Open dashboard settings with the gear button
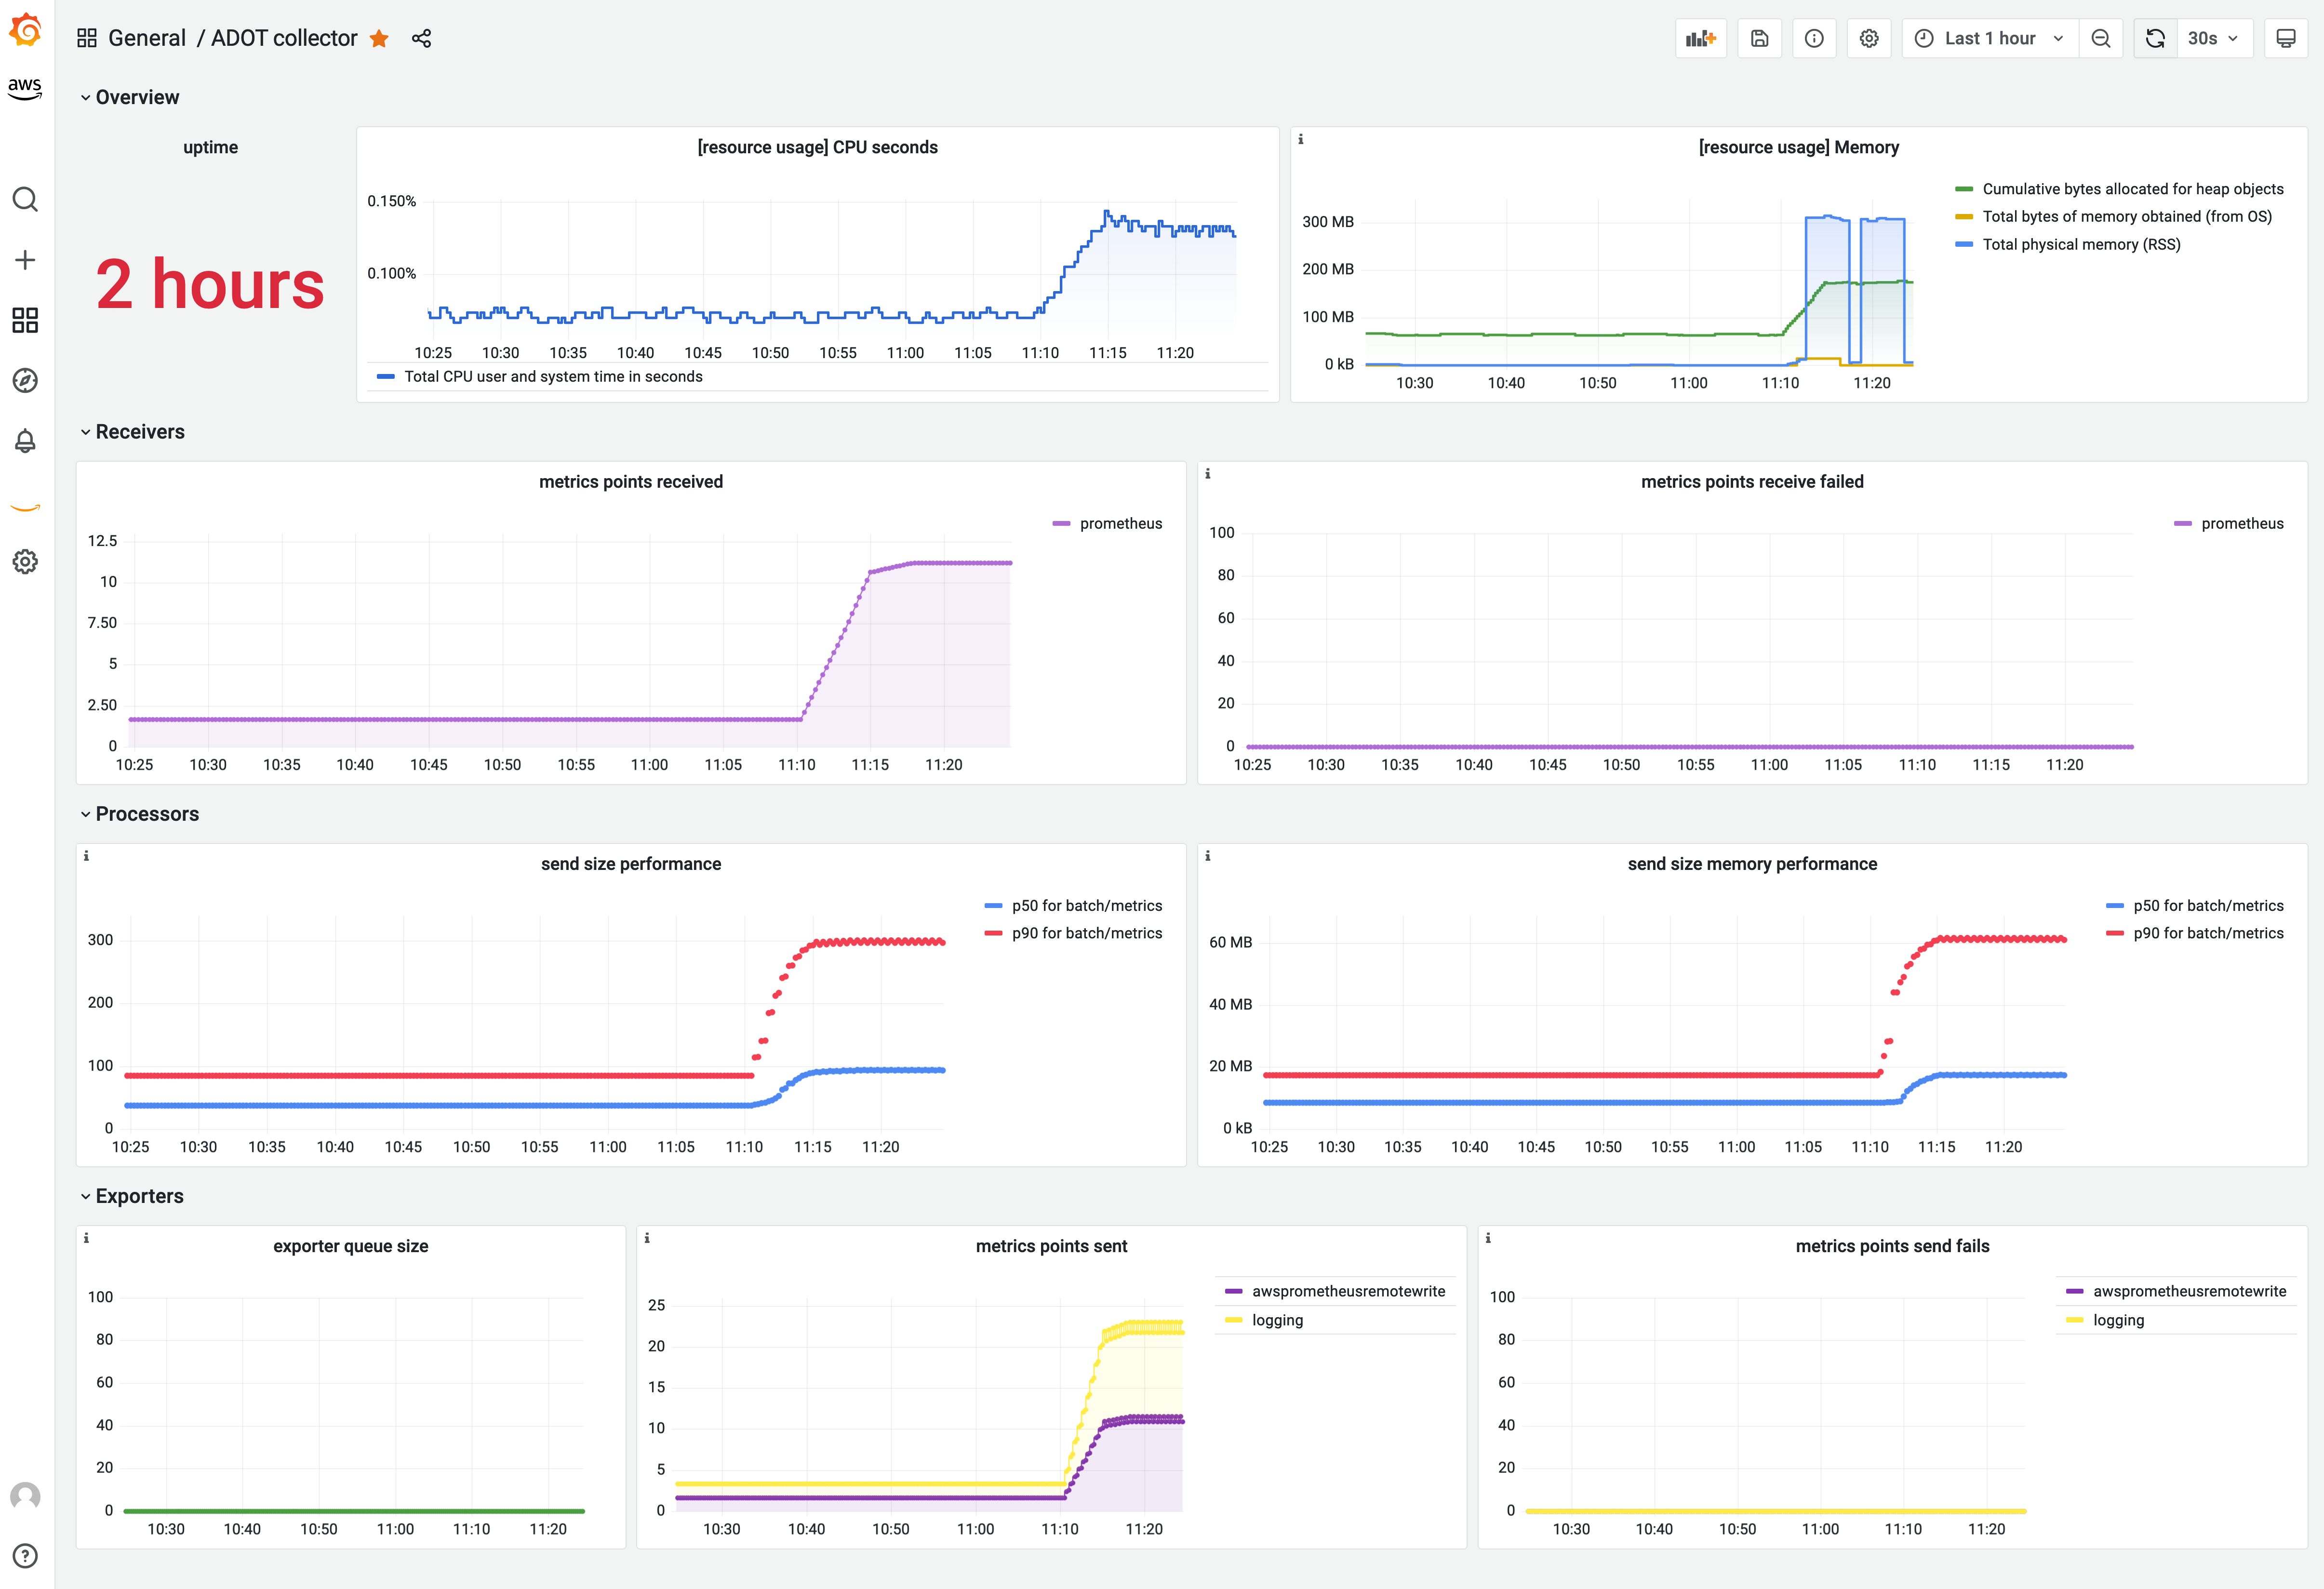2324x1589 pixels. pos(1869,37)
